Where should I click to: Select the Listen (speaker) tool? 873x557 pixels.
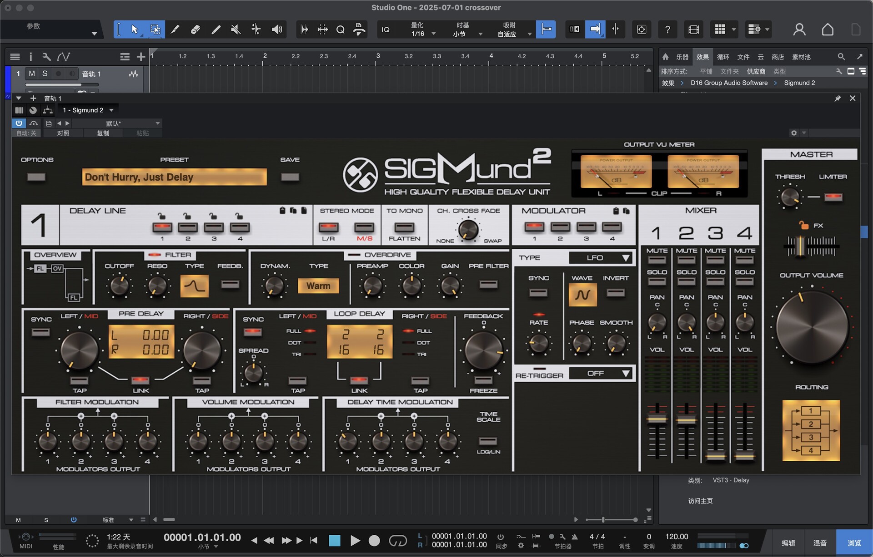276,30
